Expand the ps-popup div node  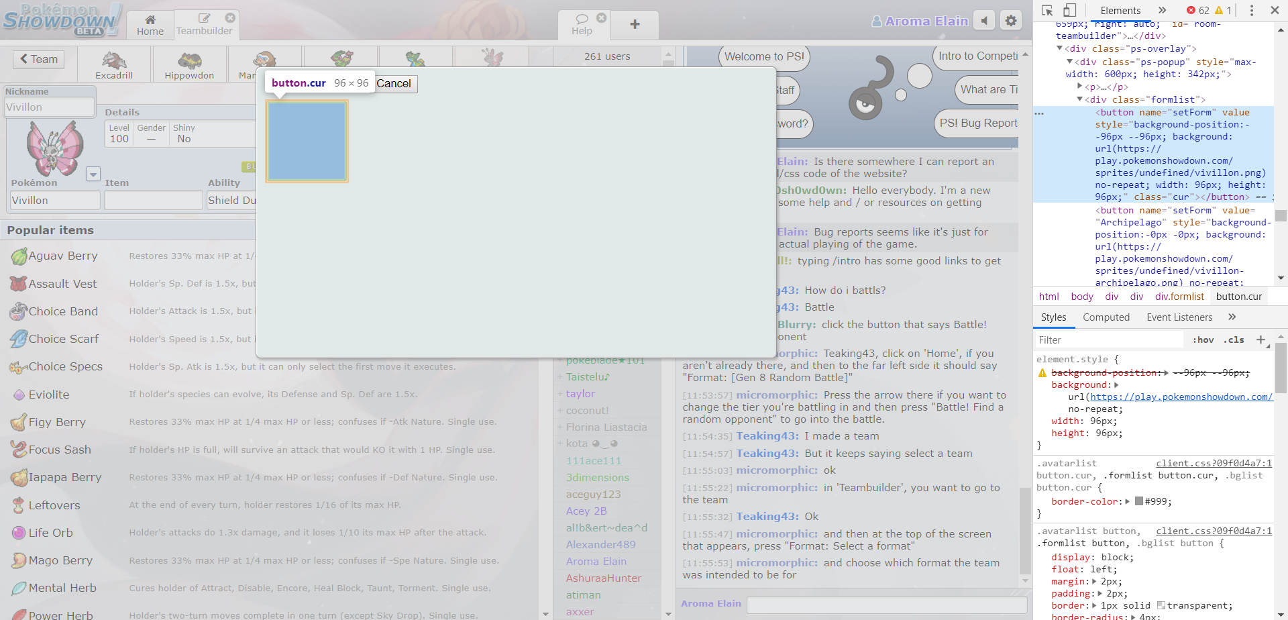[x=1070, y=61]
